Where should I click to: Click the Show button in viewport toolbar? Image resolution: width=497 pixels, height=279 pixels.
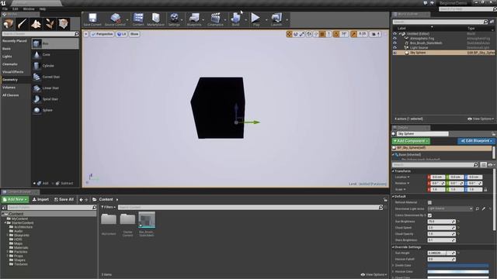click(x=134, y=34)
